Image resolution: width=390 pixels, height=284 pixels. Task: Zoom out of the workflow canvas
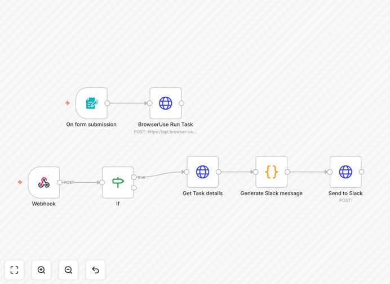(68, 270)
